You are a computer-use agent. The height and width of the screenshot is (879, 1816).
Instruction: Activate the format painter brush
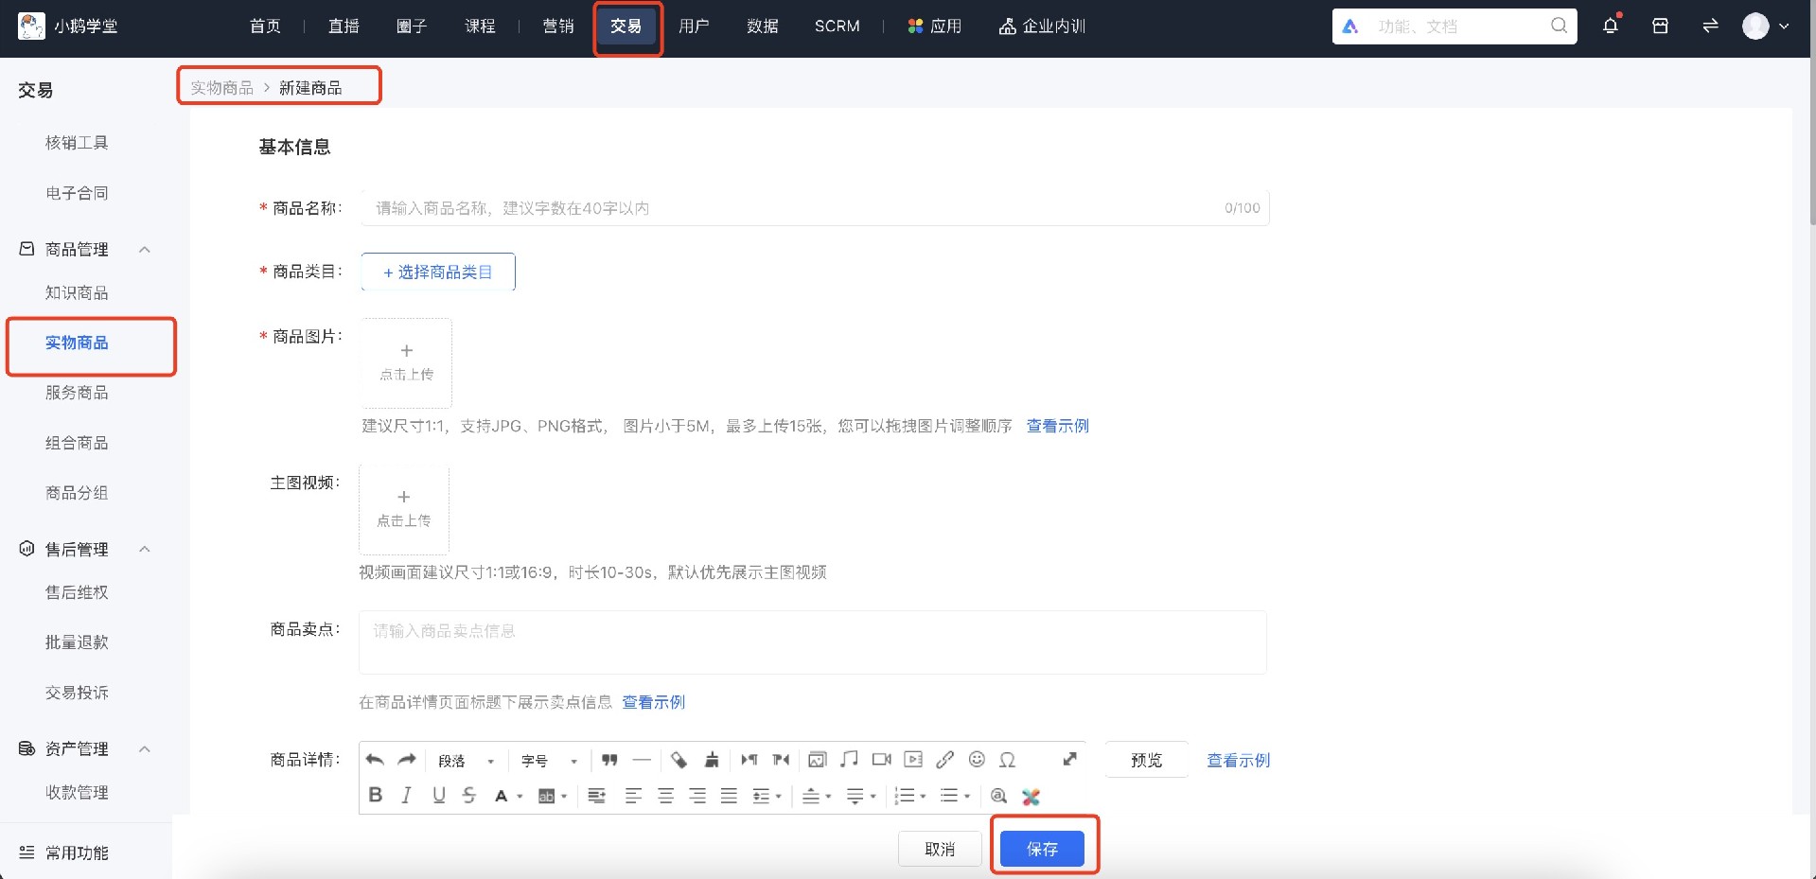point(712,760)
